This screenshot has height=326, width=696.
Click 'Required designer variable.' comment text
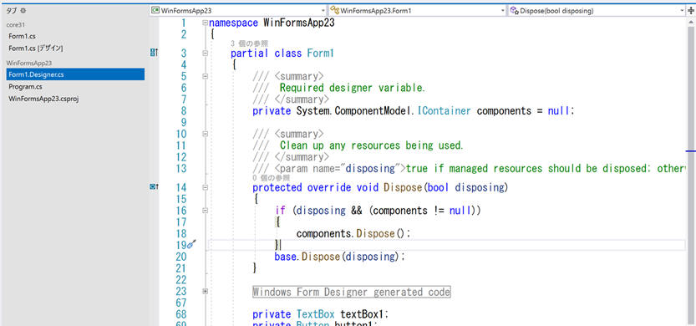(353, 88)
